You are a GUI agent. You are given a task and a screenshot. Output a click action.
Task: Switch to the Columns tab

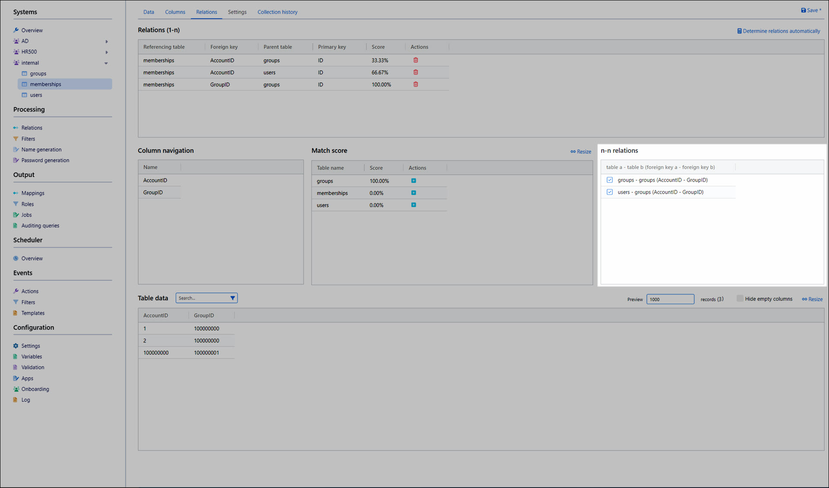click(175, 12)
